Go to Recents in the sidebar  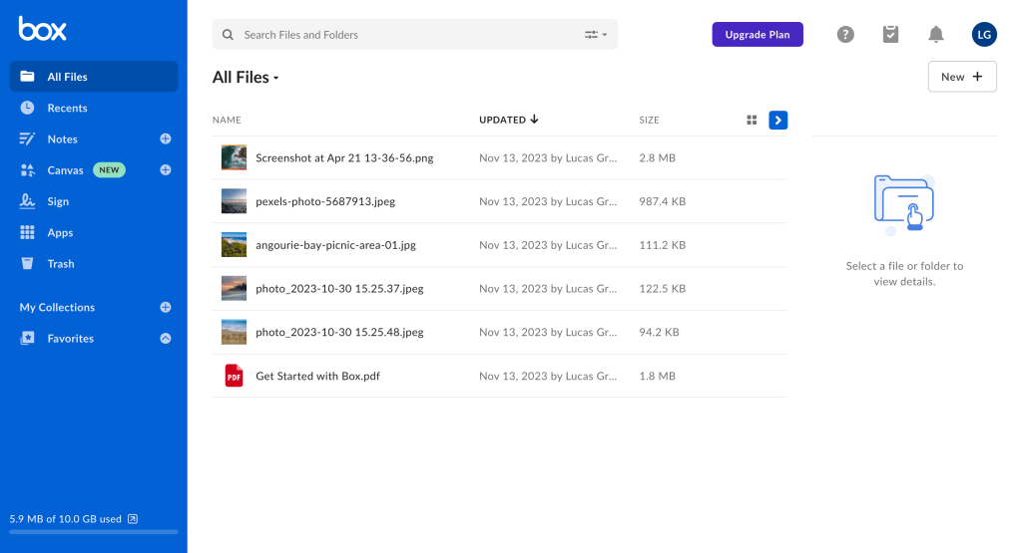tap(67, 109)
